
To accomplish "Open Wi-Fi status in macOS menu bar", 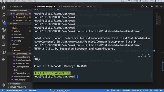I will [129, 1].
